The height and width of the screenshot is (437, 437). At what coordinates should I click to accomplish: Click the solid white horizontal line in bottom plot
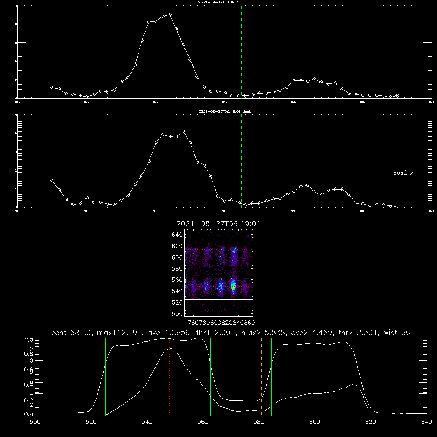click(x=231, y=377)
